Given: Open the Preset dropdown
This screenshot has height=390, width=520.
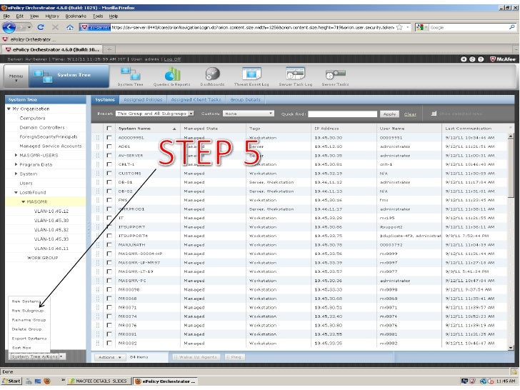Looking at the screenshot, I should [x=155, y=114].
